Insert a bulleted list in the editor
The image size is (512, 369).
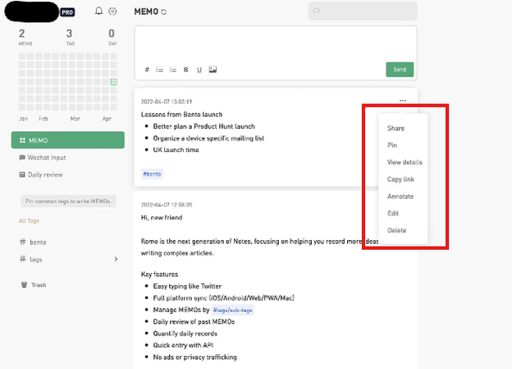pos(159,69)
